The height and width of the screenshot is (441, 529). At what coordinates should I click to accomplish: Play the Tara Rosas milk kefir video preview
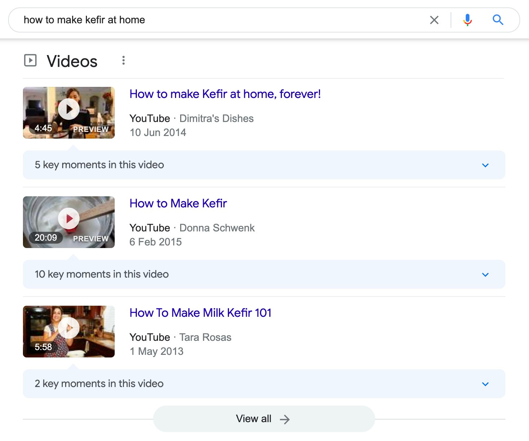click(68, 328)
